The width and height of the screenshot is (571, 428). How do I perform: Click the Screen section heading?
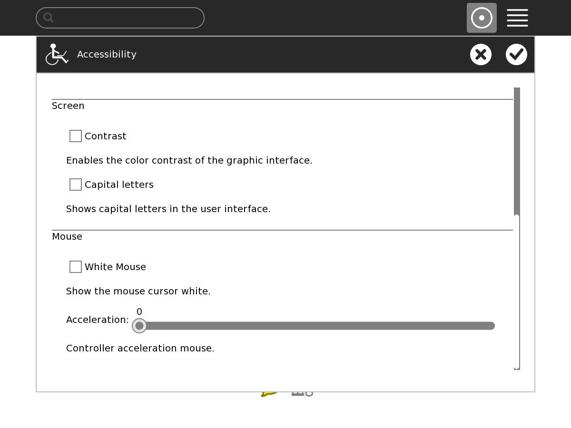(68, 106)
